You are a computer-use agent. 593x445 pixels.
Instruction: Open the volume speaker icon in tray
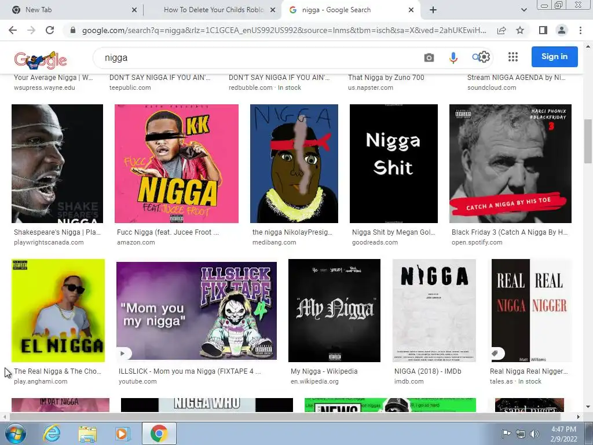(534, 434)
